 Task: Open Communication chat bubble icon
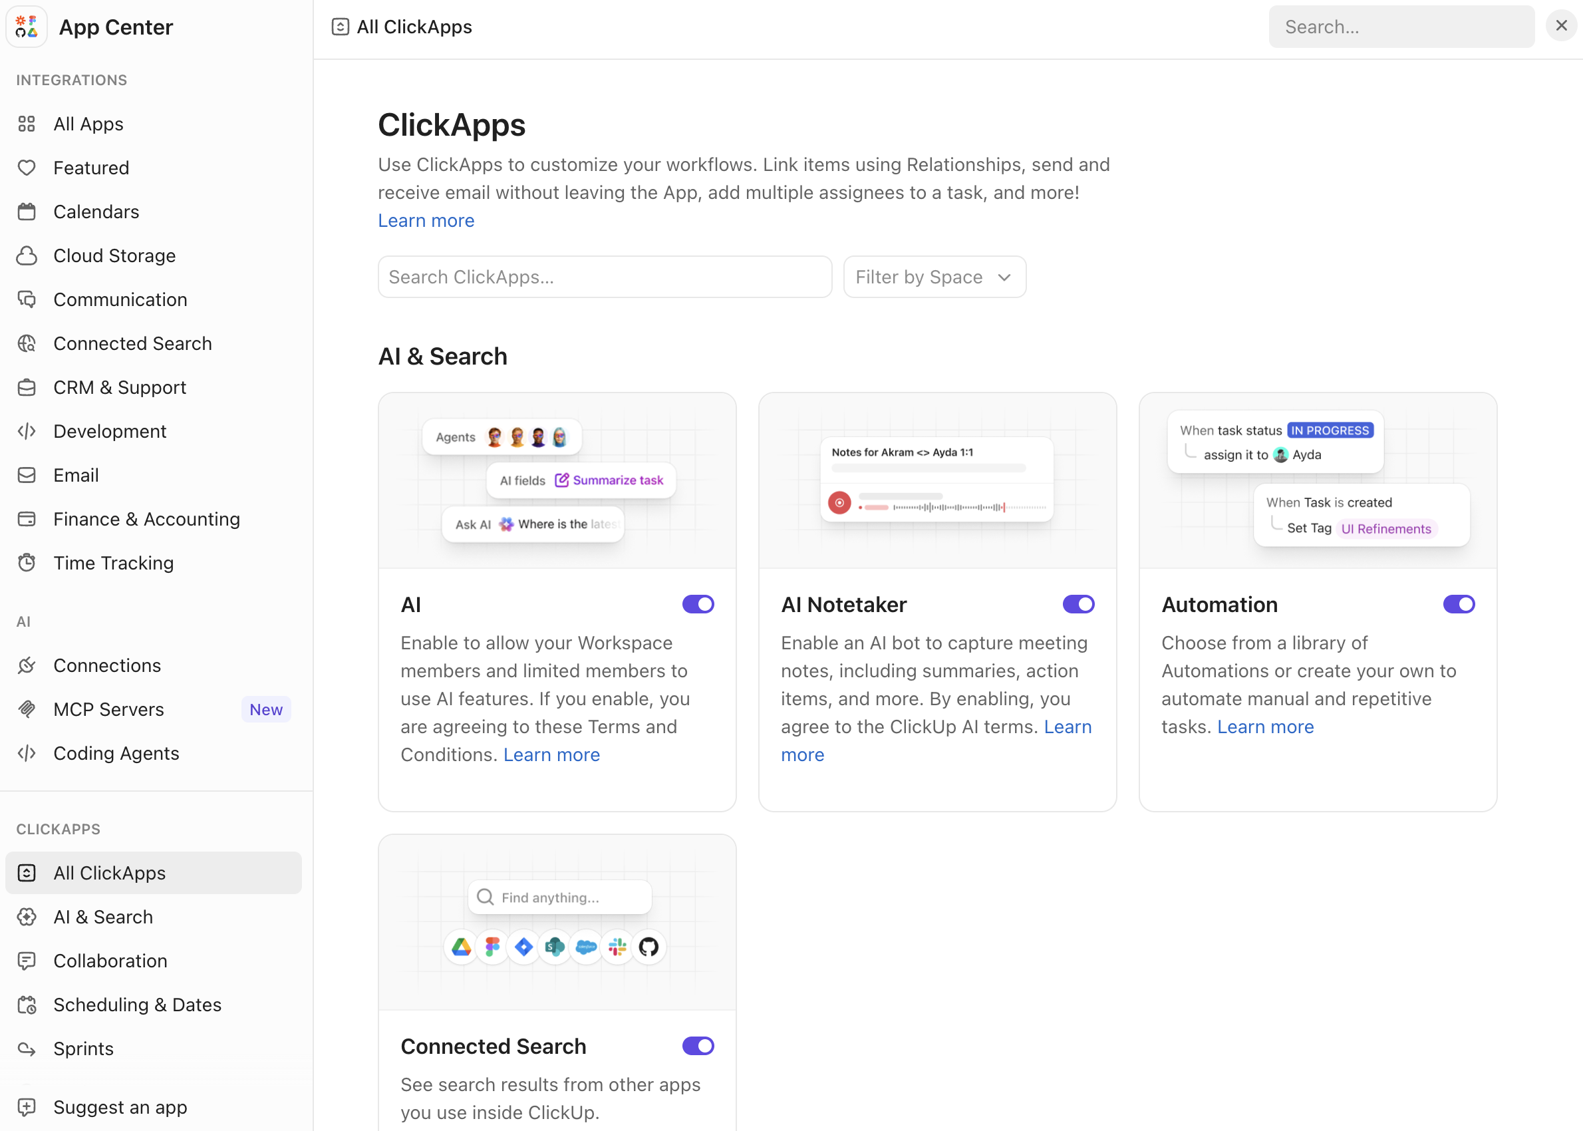pos(27,299)
